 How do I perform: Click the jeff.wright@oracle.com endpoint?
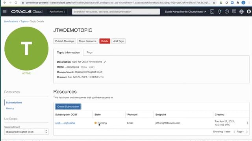(168, 123)
